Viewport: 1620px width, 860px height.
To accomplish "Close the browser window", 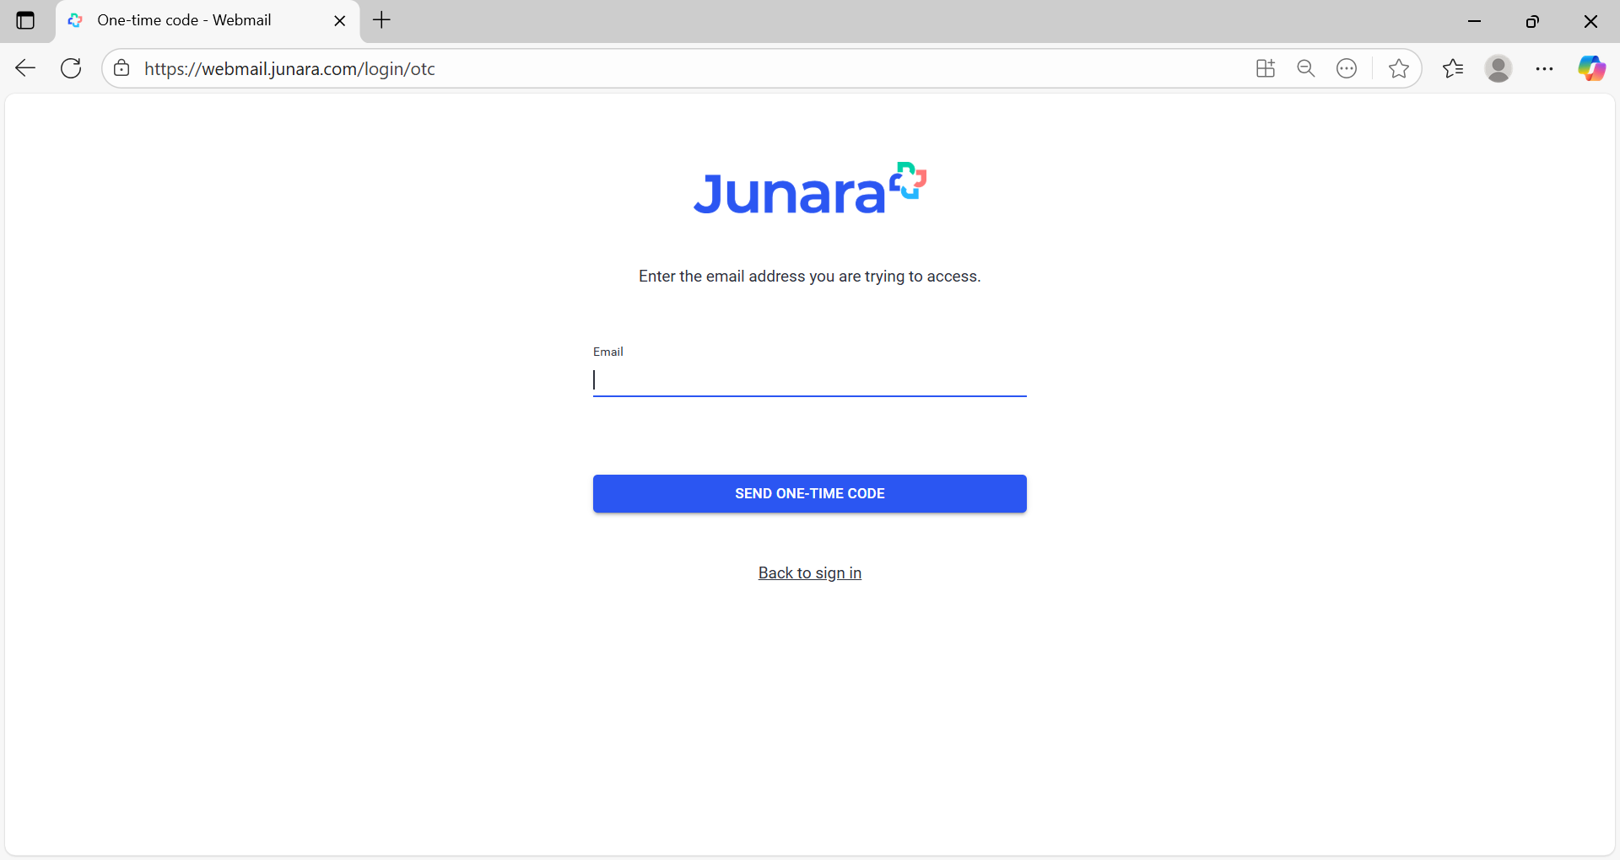I will pos(1590,21).
